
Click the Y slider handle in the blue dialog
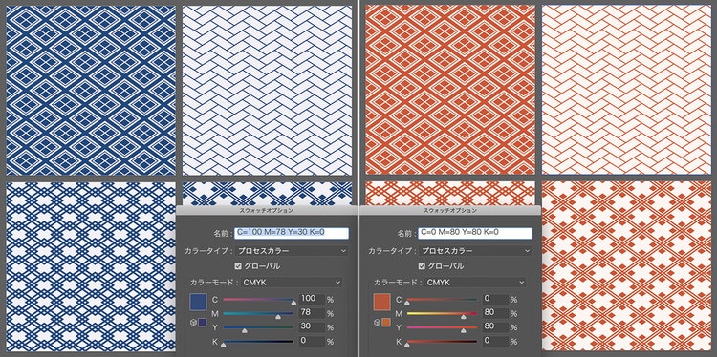coord(244,330)
